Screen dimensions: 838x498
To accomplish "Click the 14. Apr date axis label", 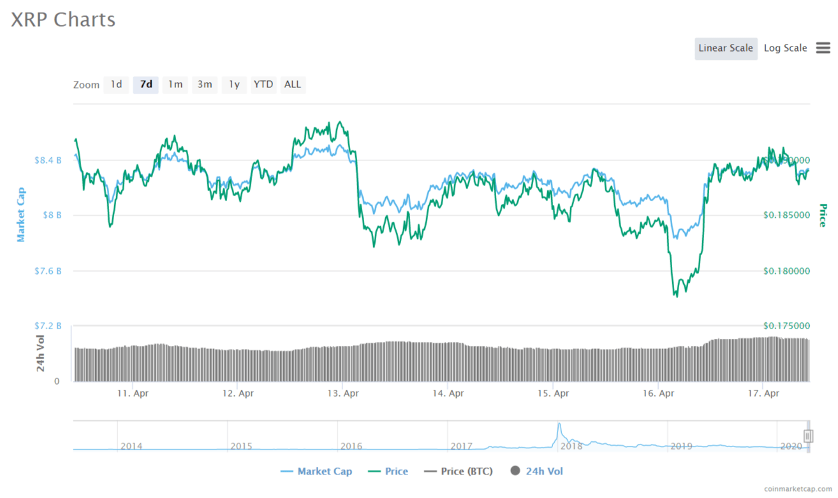I will [448, 394].
